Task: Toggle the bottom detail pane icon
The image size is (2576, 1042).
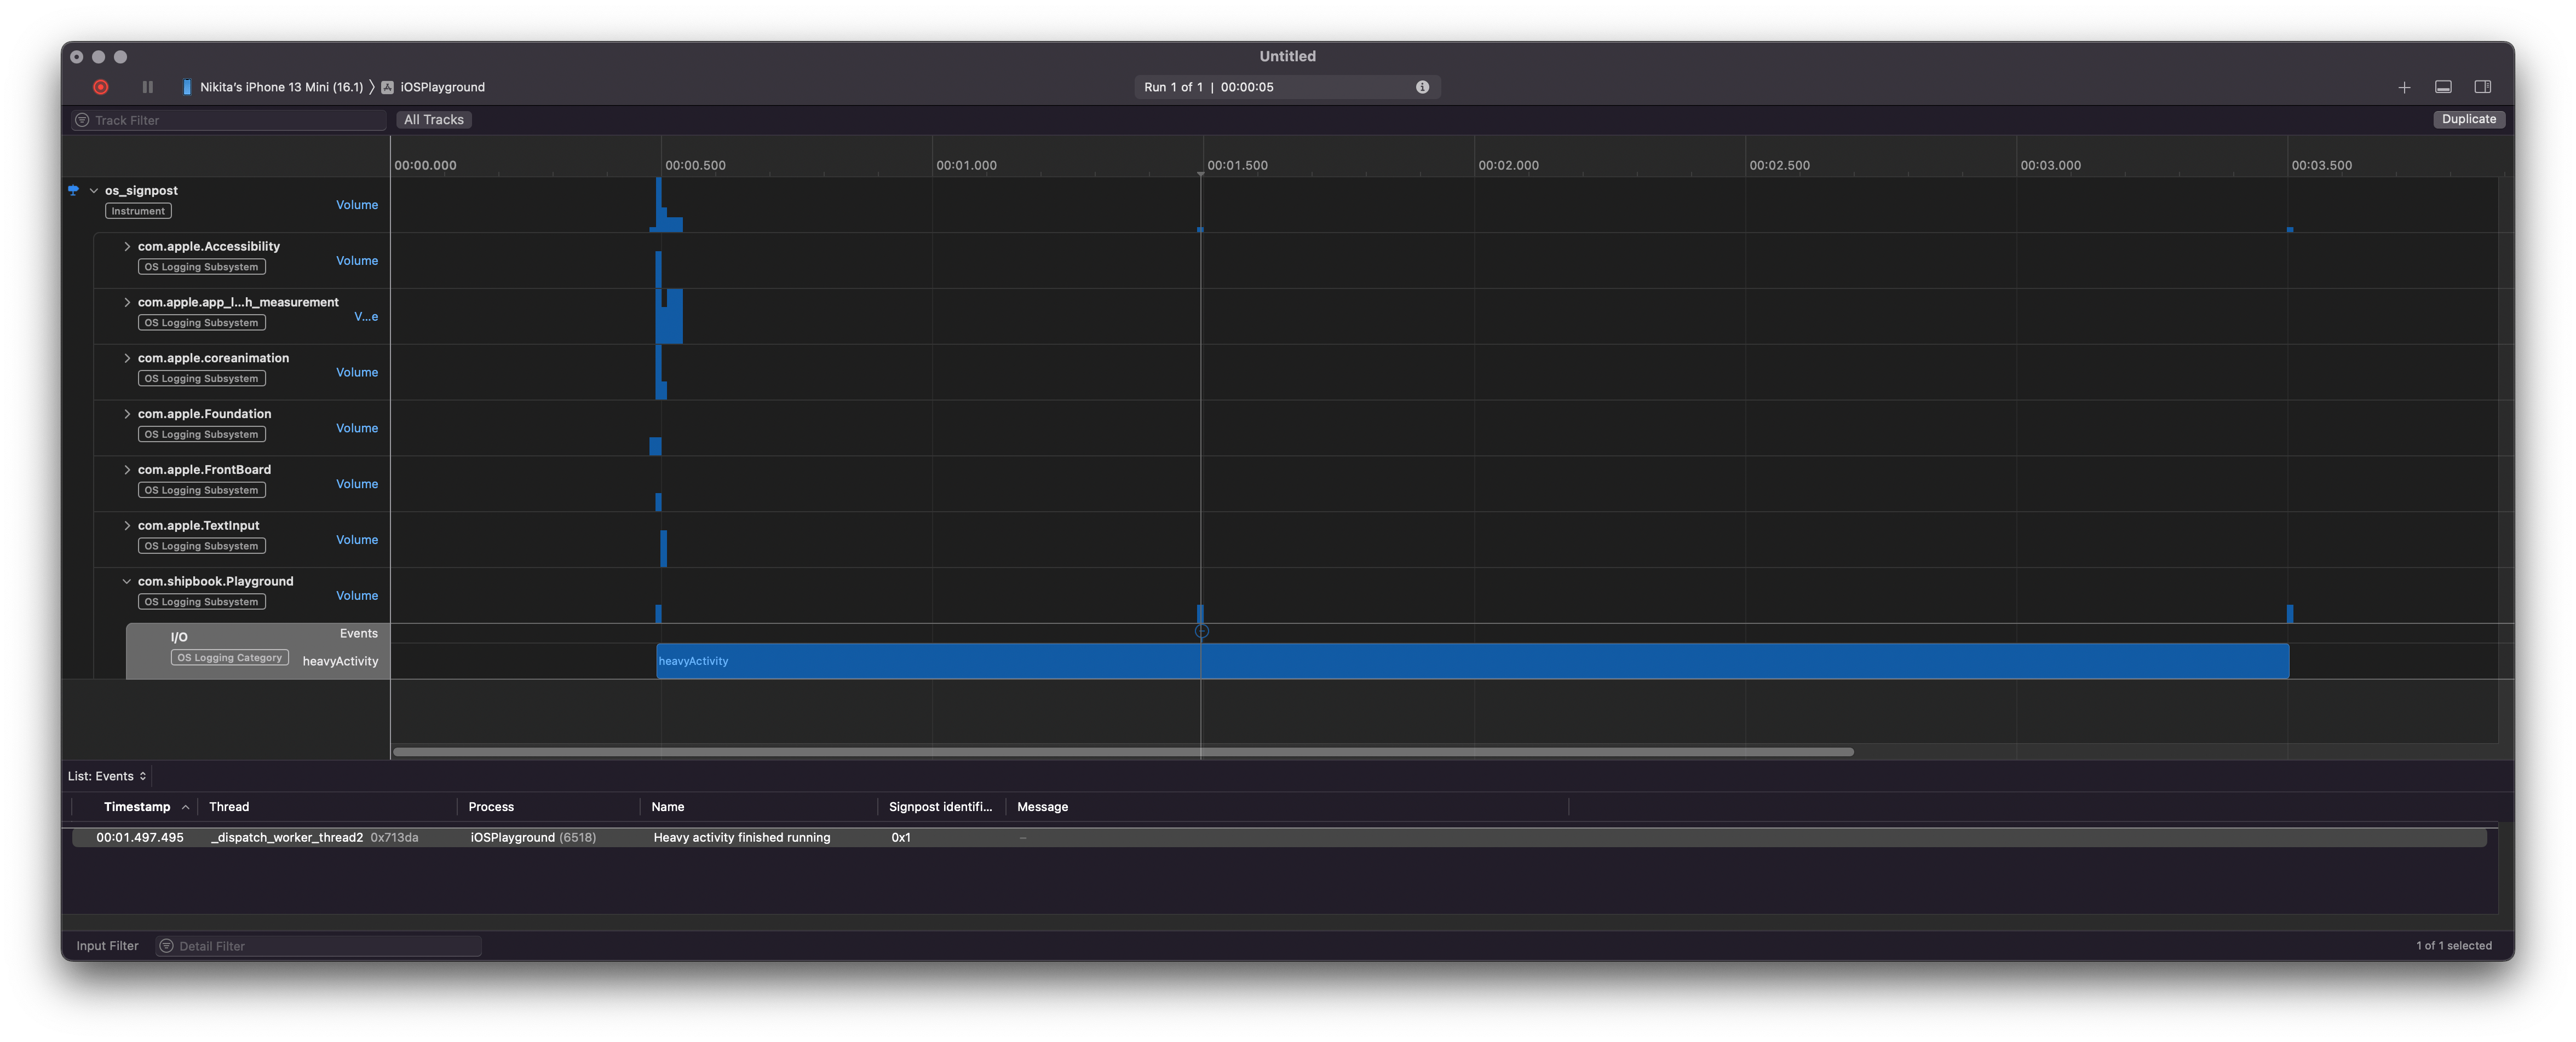Action: [2443, 87]
